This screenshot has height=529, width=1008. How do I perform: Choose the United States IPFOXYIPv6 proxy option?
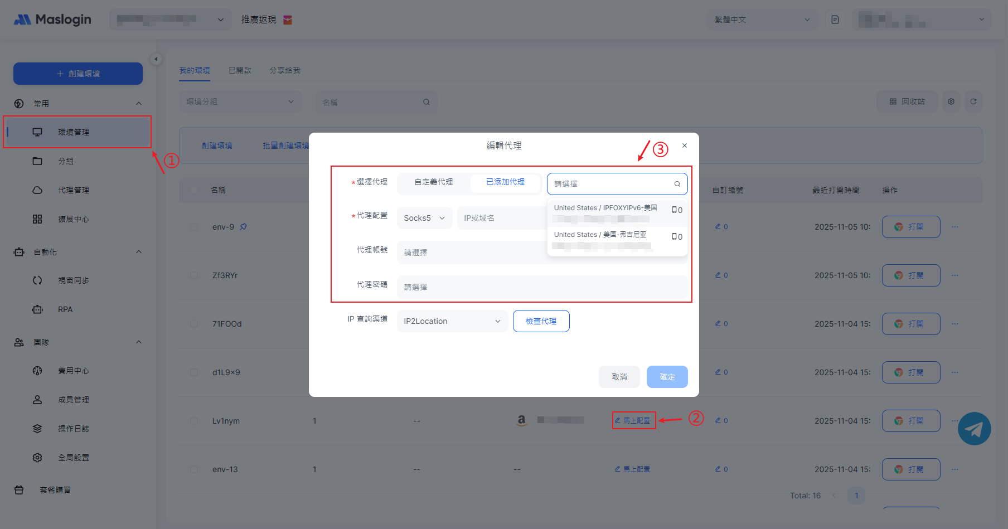(x=605, y=212)
